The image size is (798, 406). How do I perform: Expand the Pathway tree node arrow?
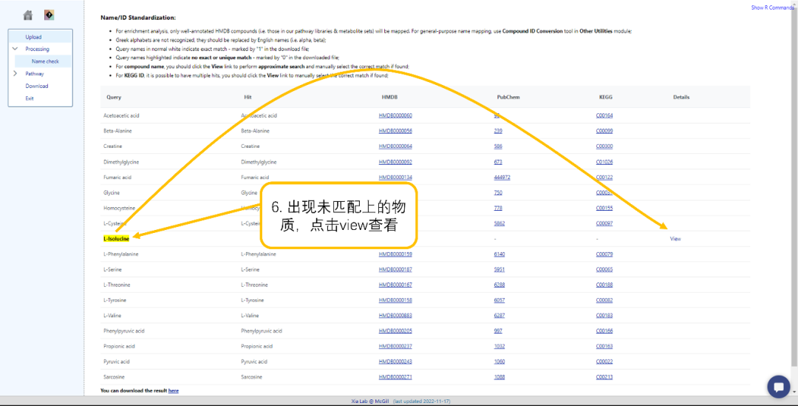[x=15, y=73]
